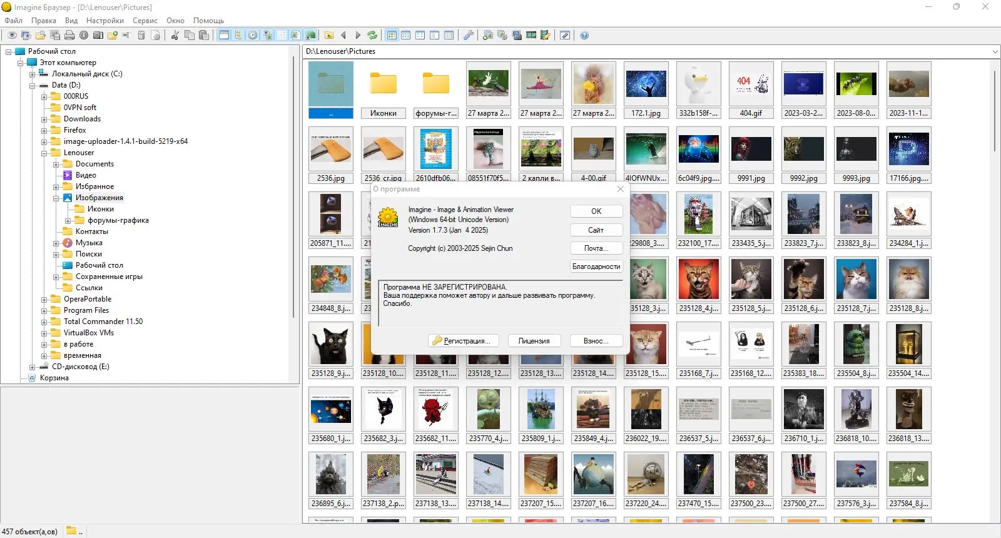Image resolution: width=1001 pixels, height=538 pixels.
Task: Select the OperaPortable folder in tree
Action: 88,299
